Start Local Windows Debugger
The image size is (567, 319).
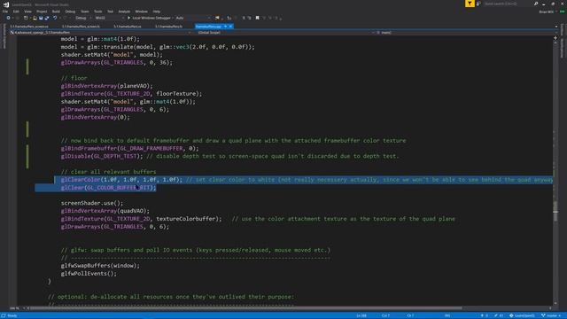click(x=149, y=18)
